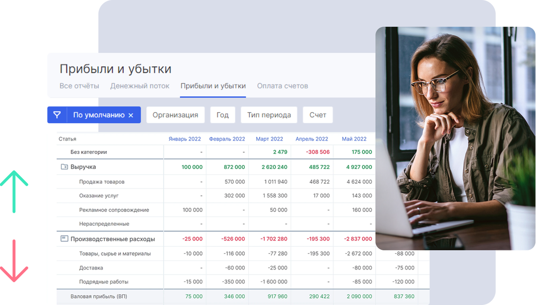538x305 pixels.
Task: Click the Март 2022 column header
Action: pyautogui.click(x=269, y=139)
